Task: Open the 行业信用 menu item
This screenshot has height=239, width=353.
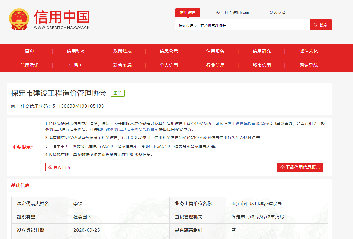Action: [215, 65]
